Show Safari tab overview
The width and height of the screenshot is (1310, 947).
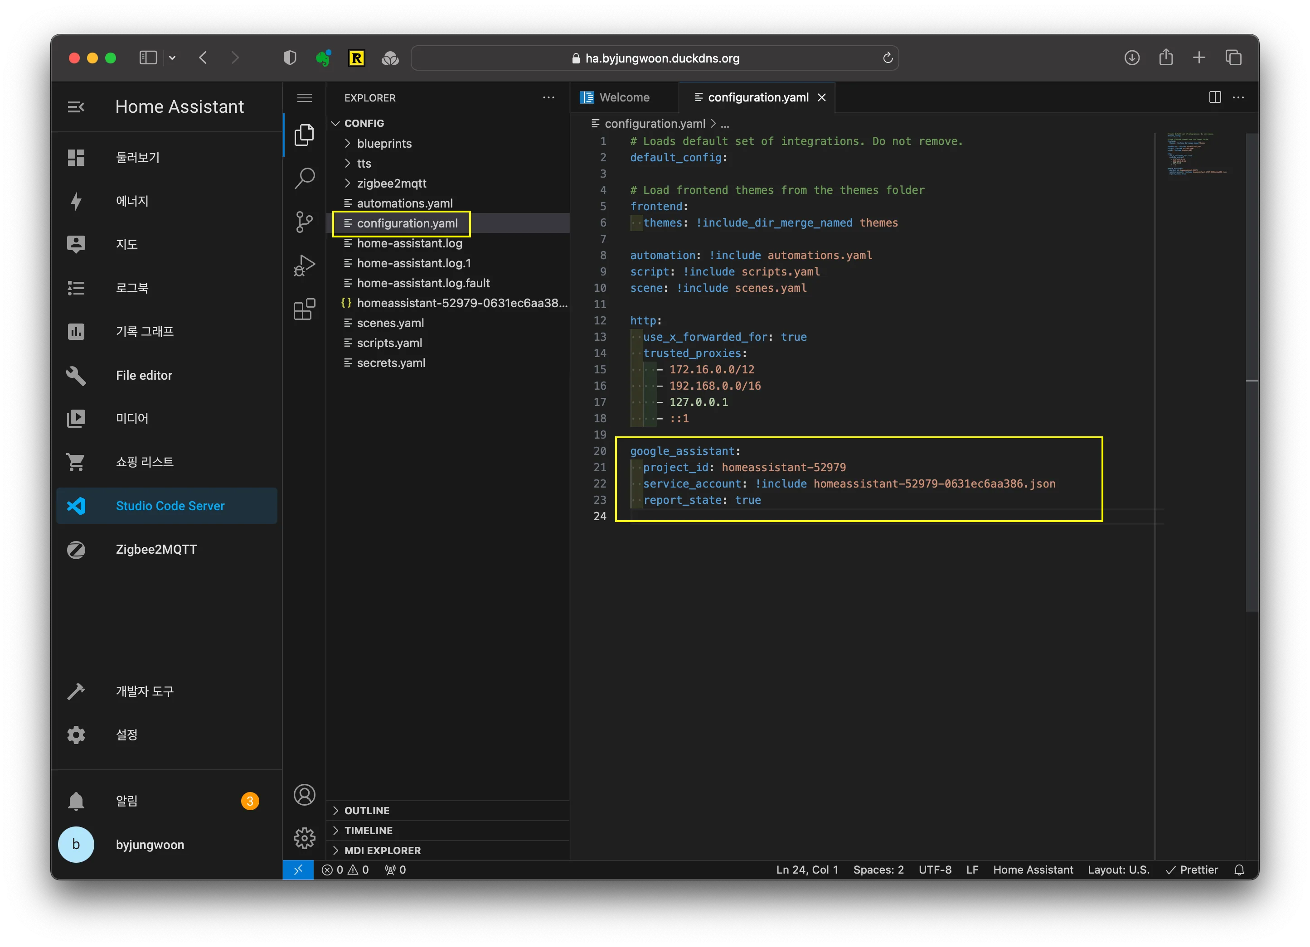[x=1233, y=58]
